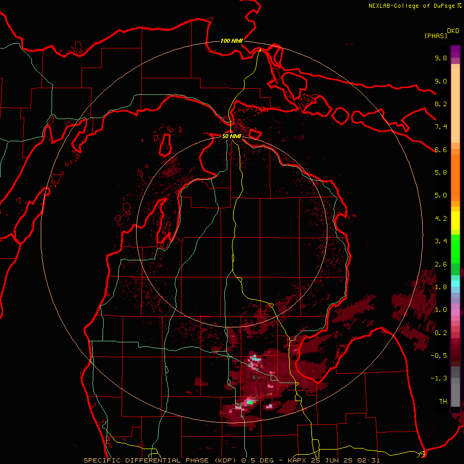Click the bright green KDP core pixel
This screenshot has width=464, height=464.
tap(251, 403)
